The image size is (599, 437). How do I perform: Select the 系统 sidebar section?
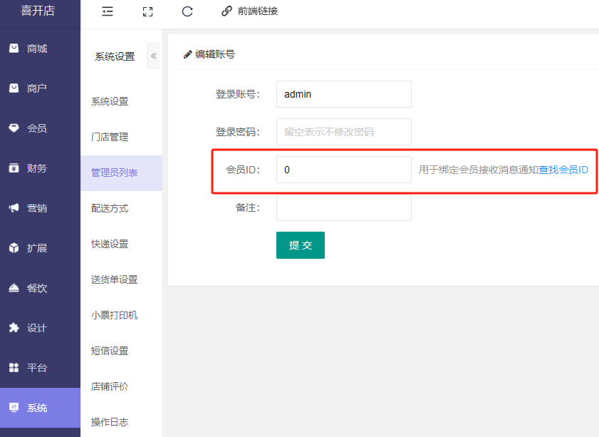tap(40, 408)
